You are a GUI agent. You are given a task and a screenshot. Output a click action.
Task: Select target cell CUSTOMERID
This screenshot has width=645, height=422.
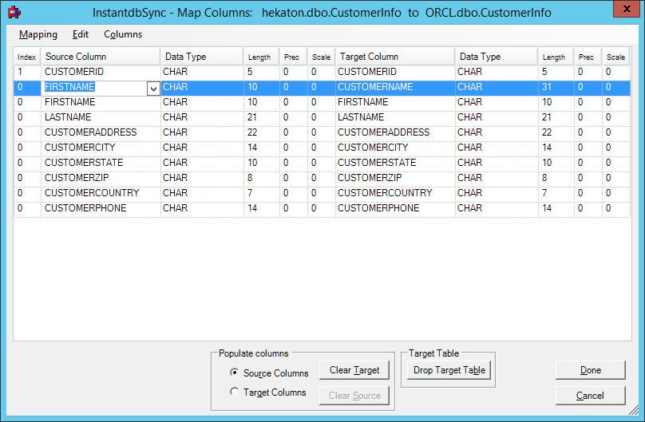395,72
